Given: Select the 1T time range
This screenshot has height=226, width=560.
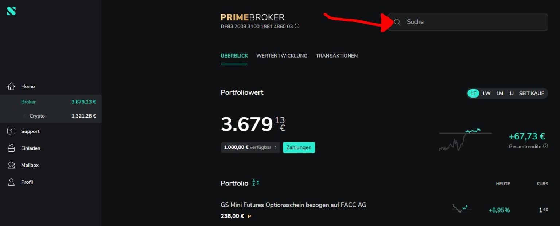Looking at the screenshot, I should coord(473,93).
